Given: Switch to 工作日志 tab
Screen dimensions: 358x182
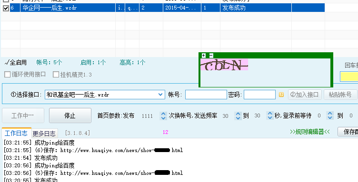Looking at the screenshot, I should point(16,133).
